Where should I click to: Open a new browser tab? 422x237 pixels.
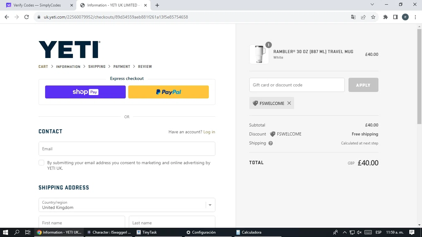tap(157, 5)
